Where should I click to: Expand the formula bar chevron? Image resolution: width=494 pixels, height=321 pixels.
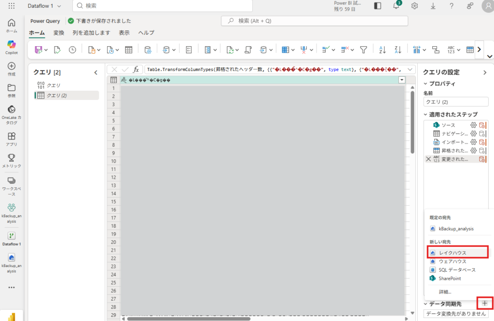[410, 70]
